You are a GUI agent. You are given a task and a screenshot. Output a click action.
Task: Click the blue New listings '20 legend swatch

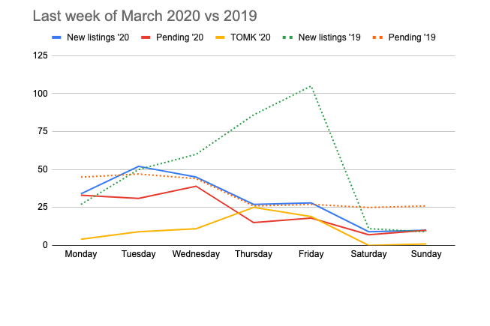56,37
